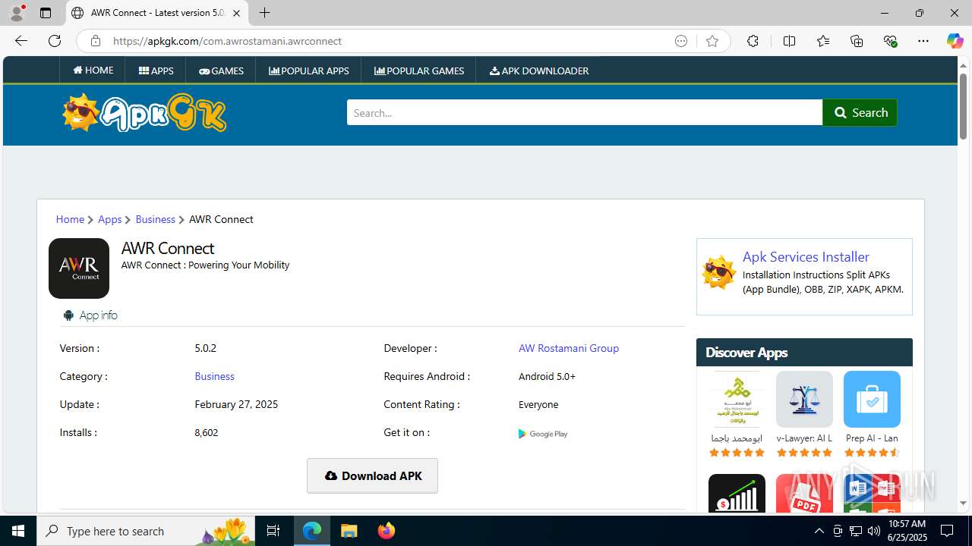Focus the Search... input field
Viewport: 972px width, 546px height.
[x=585, y=112]
